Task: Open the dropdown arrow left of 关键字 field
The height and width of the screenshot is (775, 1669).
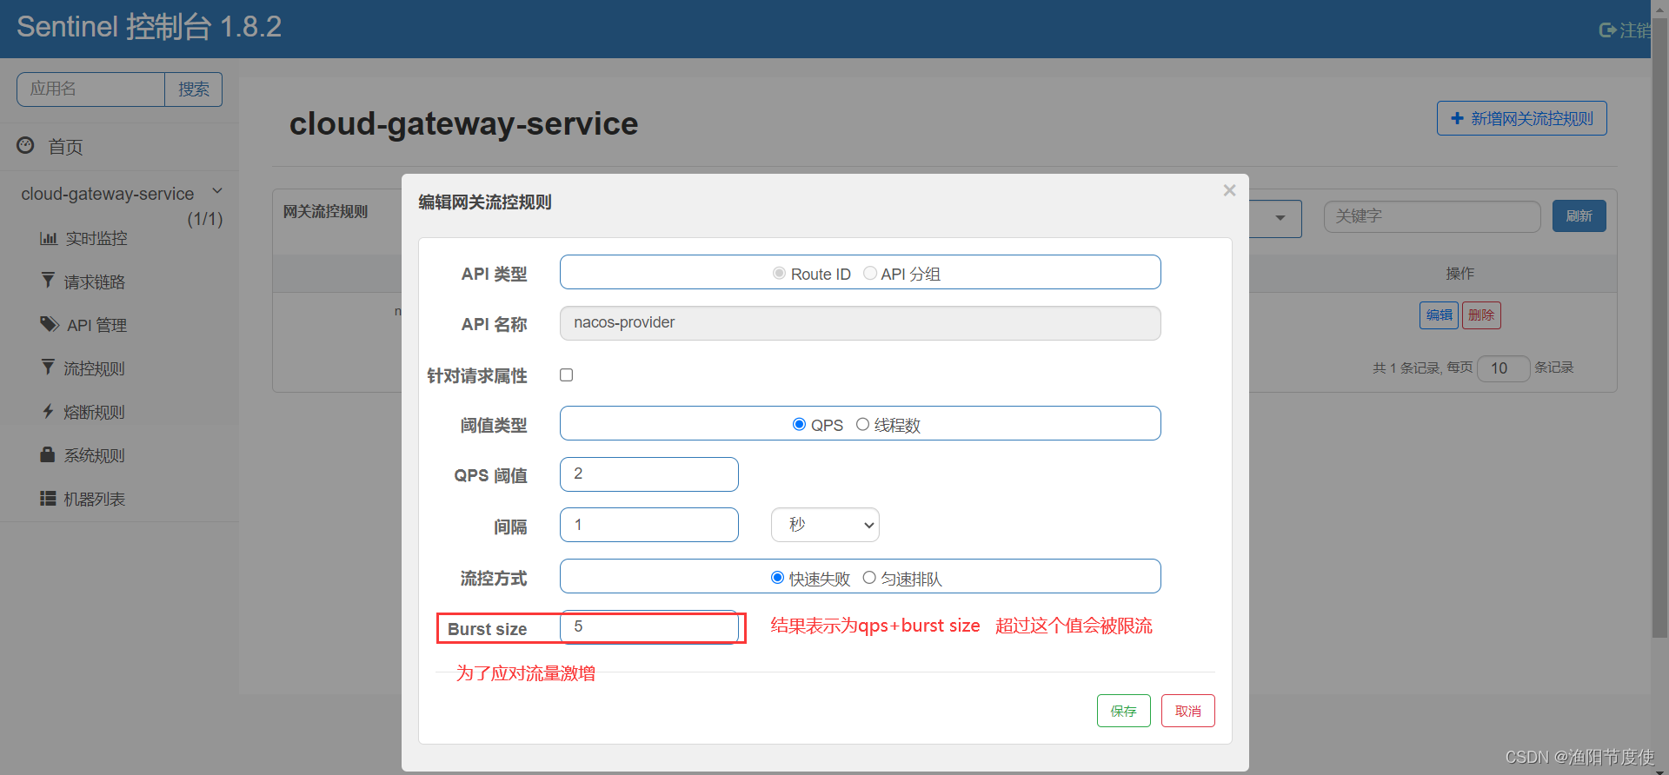Action: [1280, 218]
